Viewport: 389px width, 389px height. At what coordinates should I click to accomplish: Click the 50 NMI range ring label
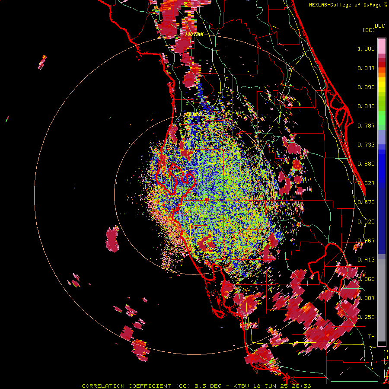click(194, 115)
